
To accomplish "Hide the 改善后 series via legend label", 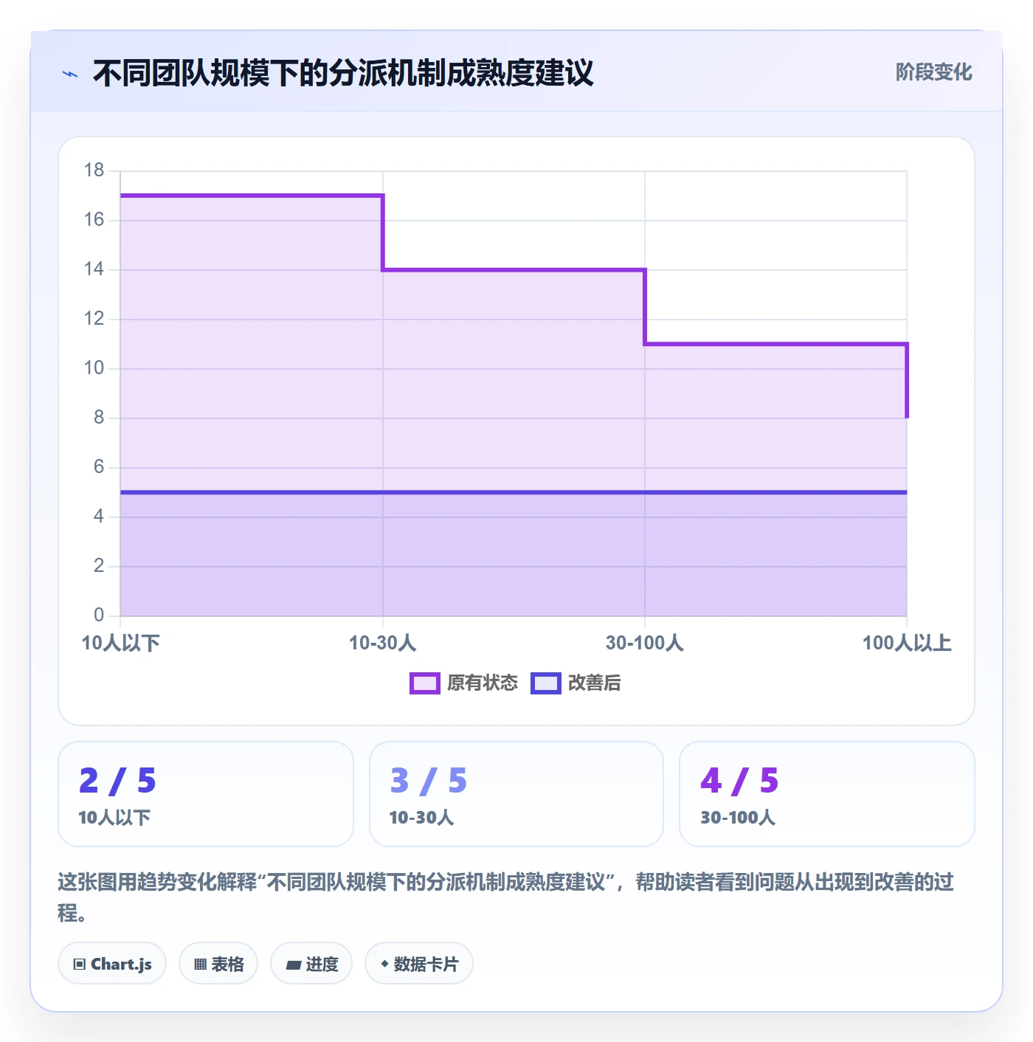I will coord(595,683).
